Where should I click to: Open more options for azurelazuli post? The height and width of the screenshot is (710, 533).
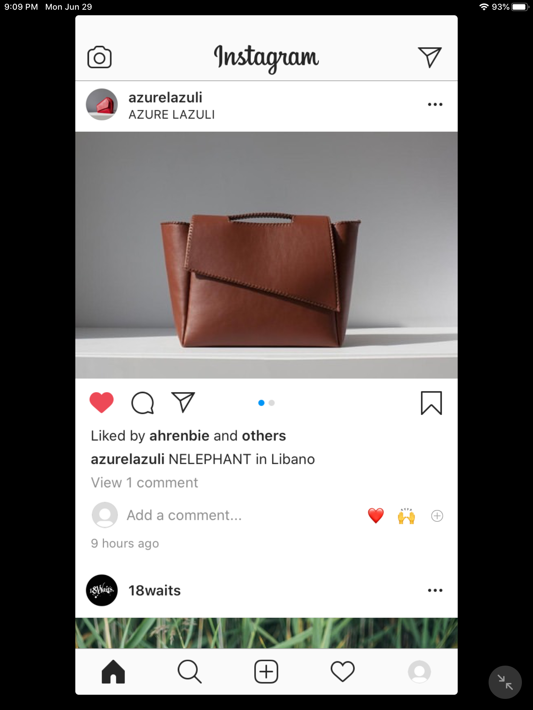click(x=435, y=104)
